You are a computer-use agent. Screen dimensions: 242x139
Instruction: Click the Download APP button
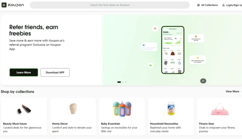click(x=55, y=72)
